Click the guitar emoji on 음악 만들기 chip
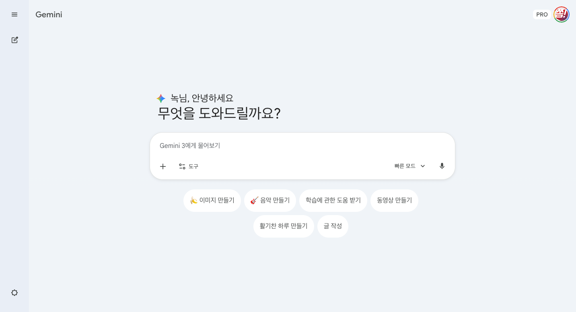576x312 pixels. pyautogui.click(x=254, y=200)
